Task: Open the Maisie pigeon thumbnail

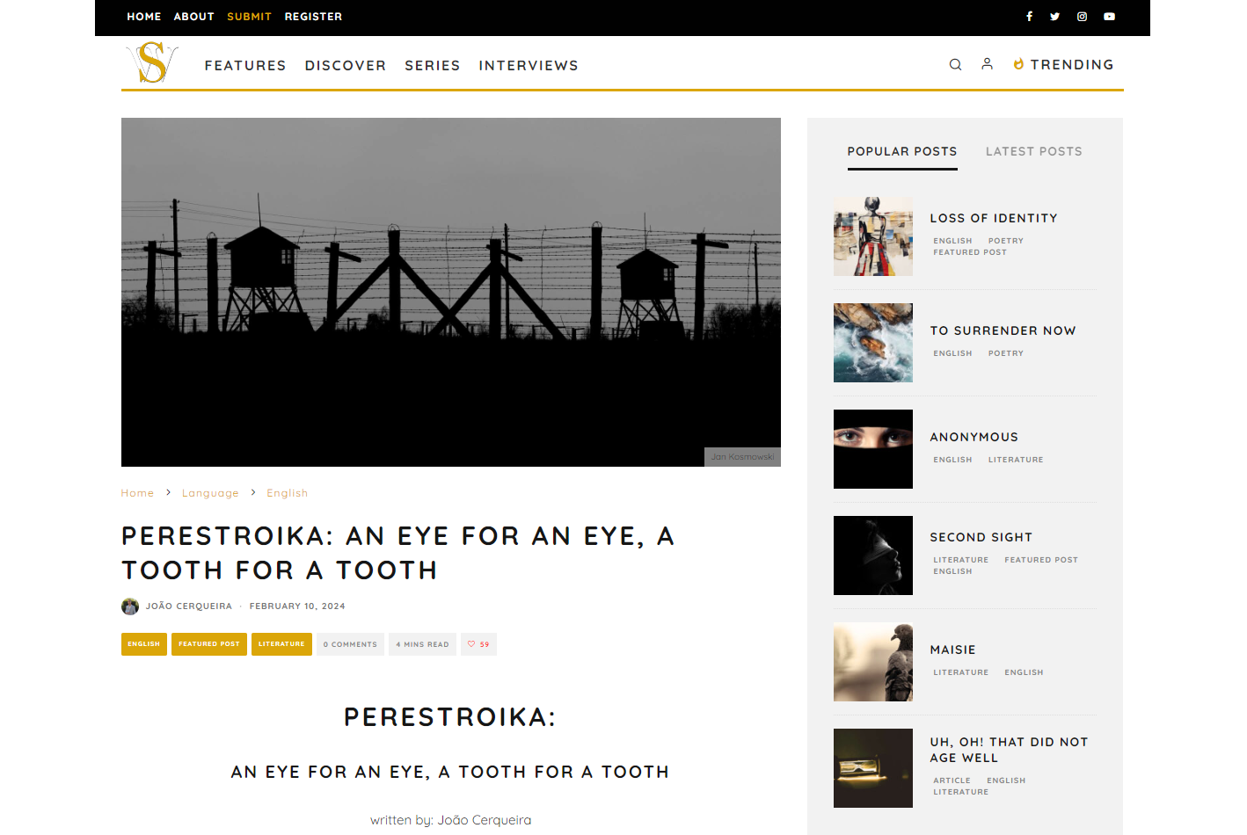Action: (x=873, y=662)
